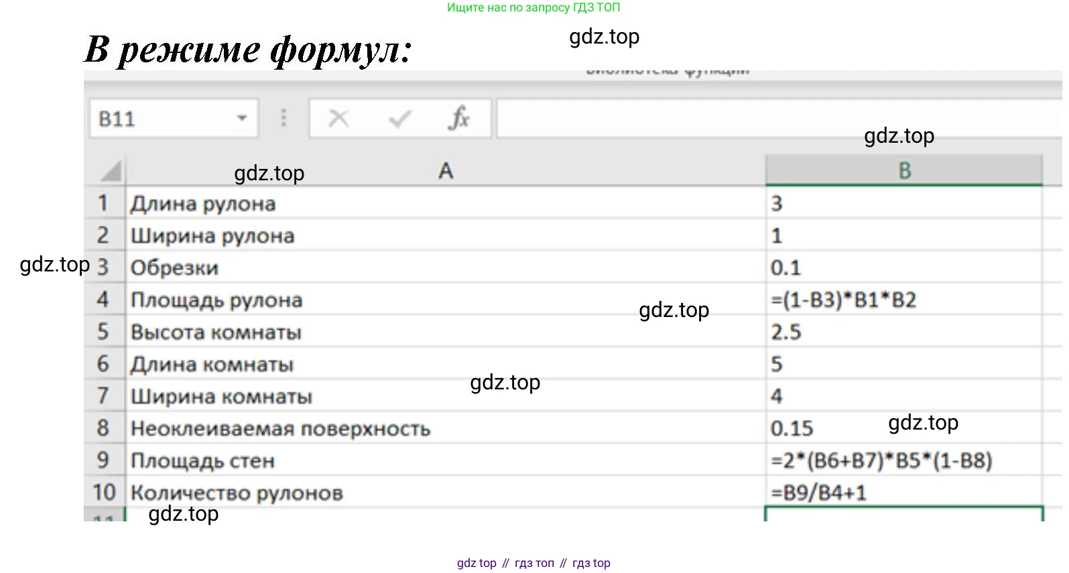
Task: Click the Name Box showing B11
Action: tap(174, 119)
